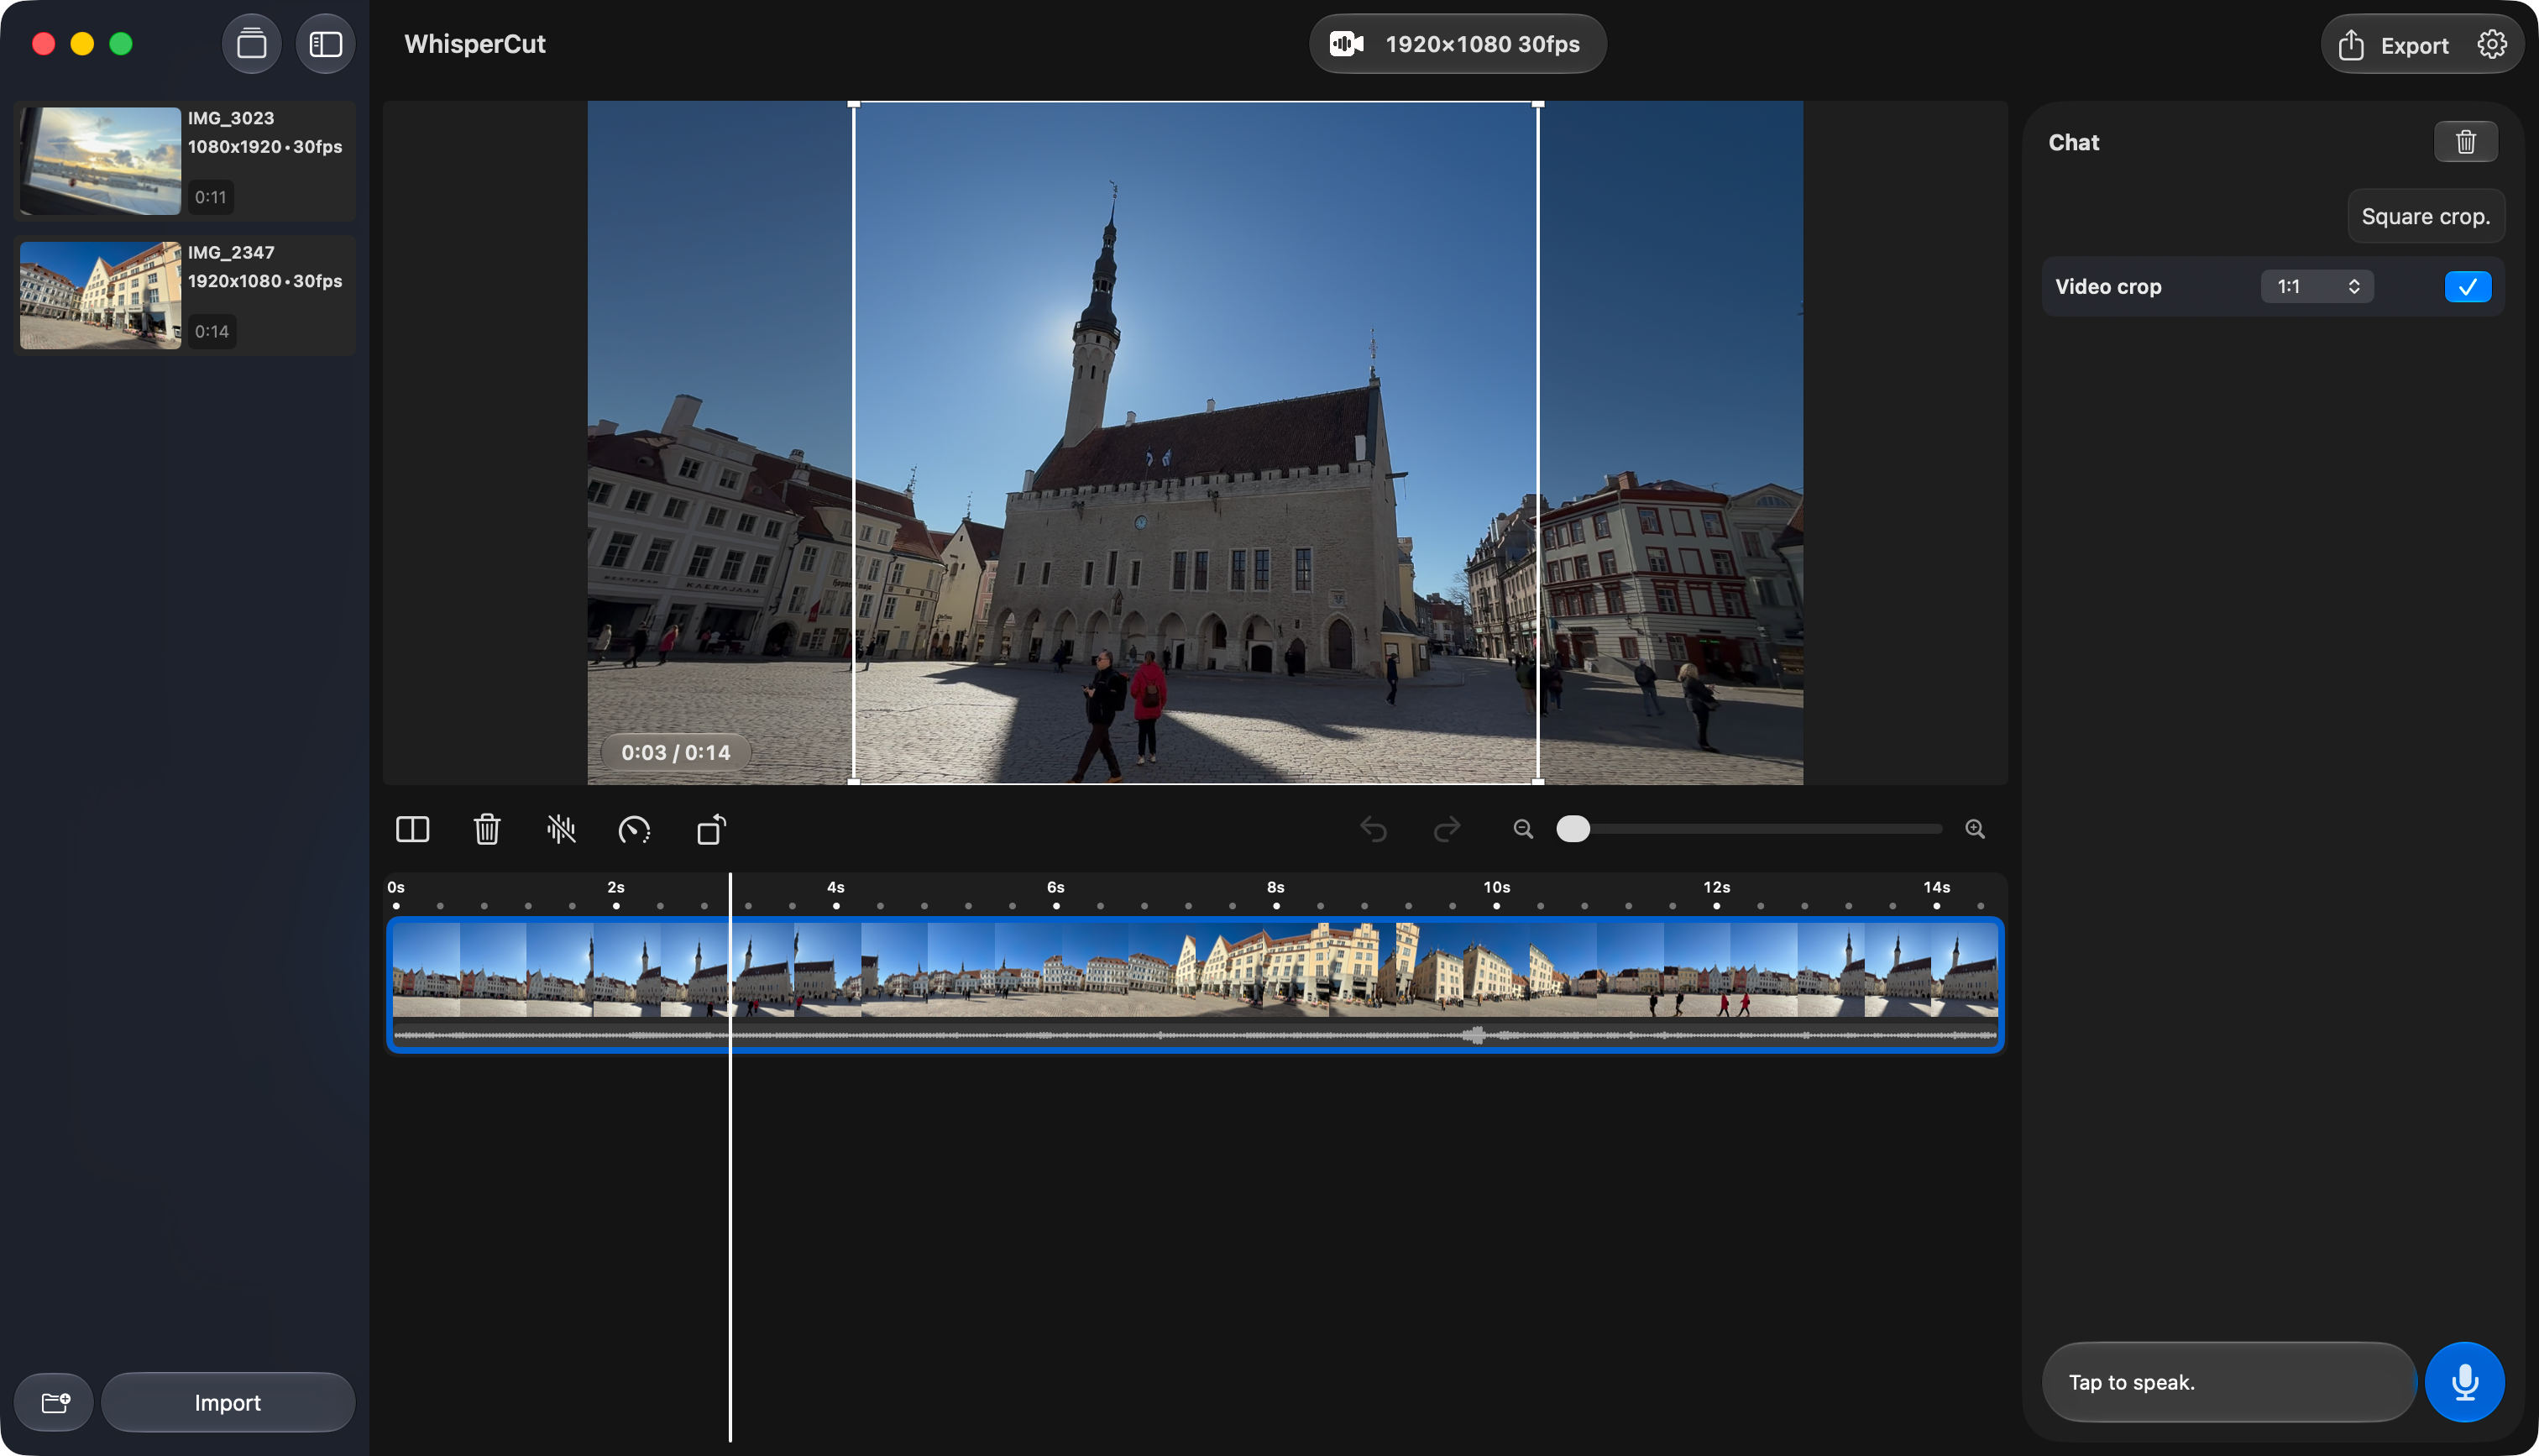The height and width of the screenshot is (1456, 2539).
Task: Click the 0:03 / 0:14 timecode badge
Action: [675, 752]
